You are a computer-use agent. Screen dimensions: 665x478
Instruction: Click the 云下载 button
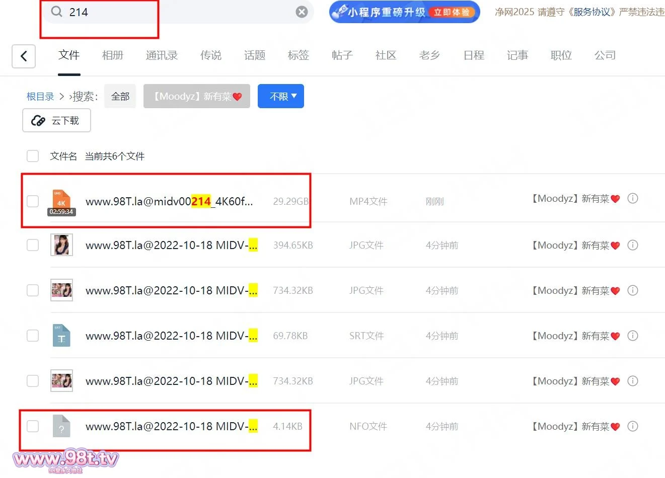56,121
